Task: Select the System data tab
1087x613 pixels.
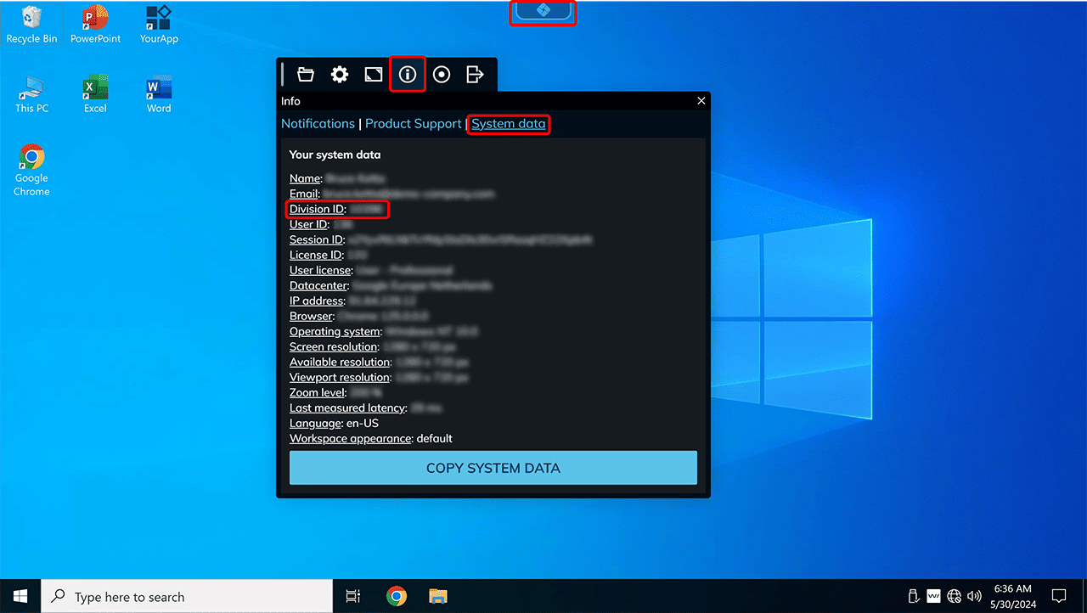Action: coord(509,124)
